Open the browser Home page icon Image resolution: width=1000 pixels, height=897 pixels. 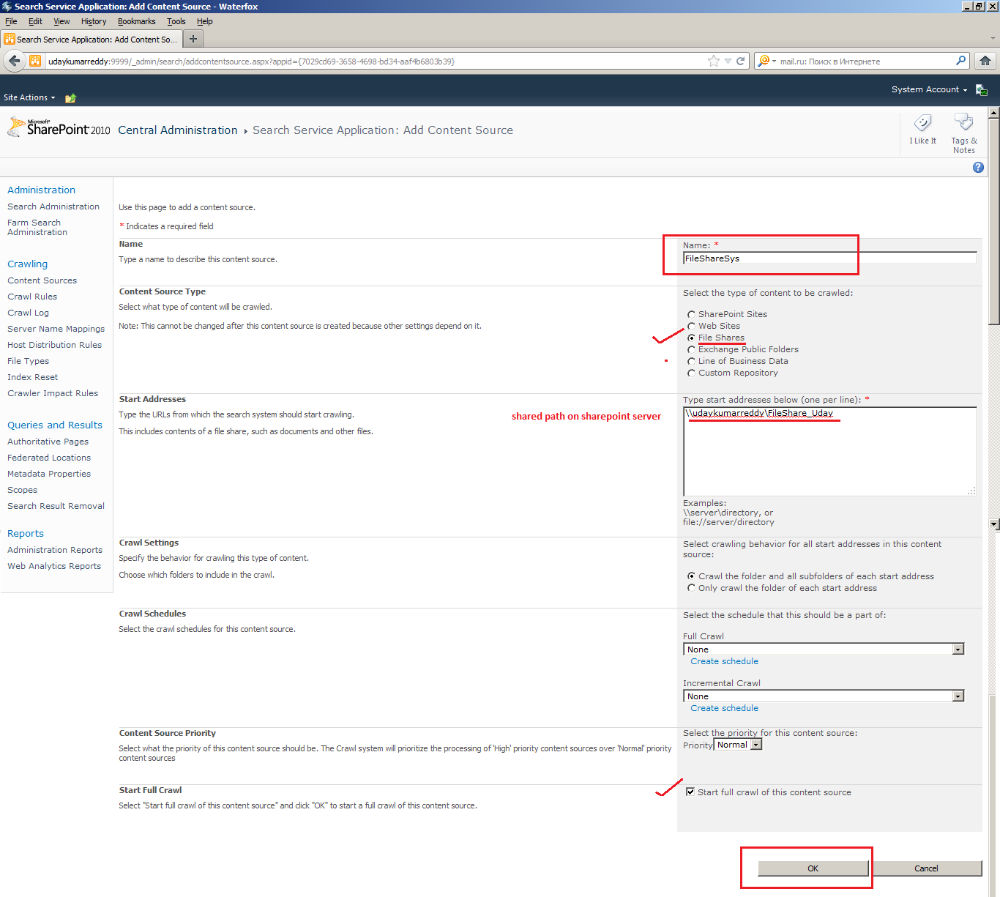[x=985, y=61]
